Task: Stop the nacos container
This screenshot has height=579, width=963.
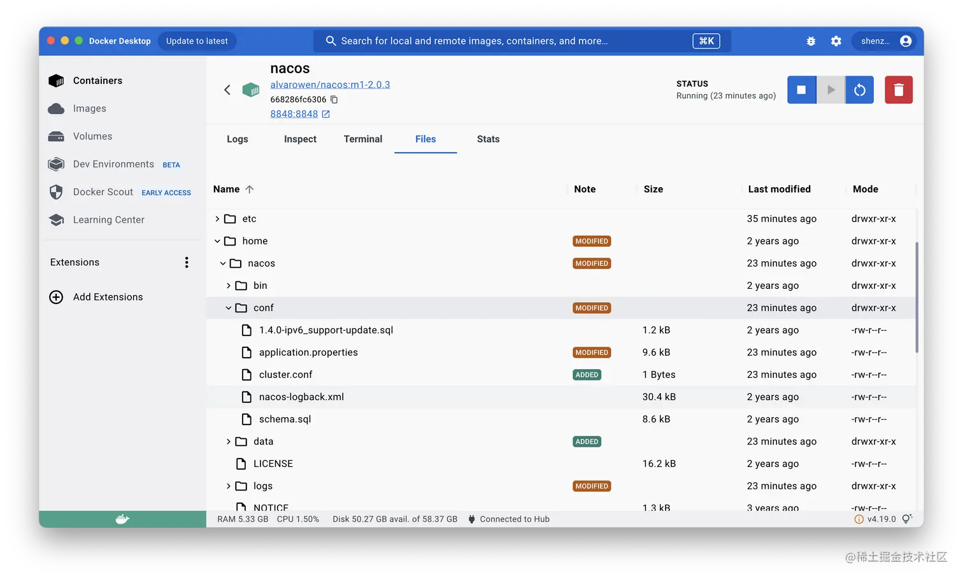Action: pos(802,90)
